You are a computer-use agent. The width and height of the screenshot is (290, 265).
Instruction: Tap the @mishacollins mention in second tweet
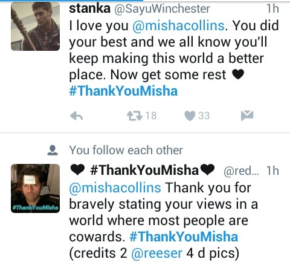coord(115,188)
